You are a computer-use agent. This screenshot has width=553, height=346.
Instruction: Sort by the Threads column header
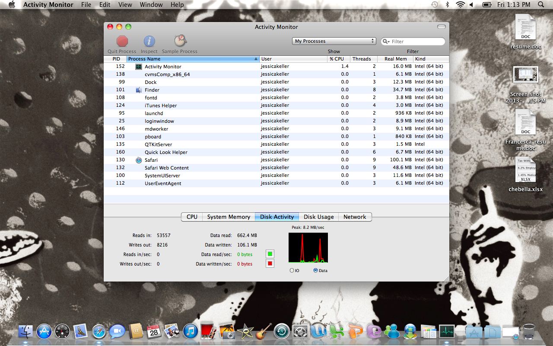click(x=363, y=59)
